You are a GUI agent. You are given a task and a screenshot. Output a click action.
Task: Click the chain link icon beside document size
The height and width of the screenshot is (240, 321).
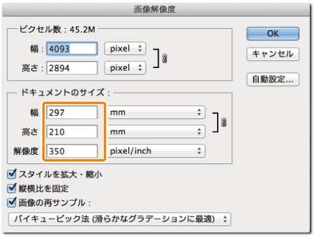[x=224, y=122]
